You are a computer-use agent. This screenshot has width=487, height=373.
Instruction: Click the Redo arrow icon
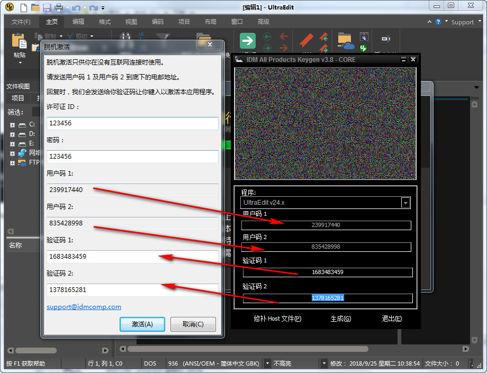(93, 8)
